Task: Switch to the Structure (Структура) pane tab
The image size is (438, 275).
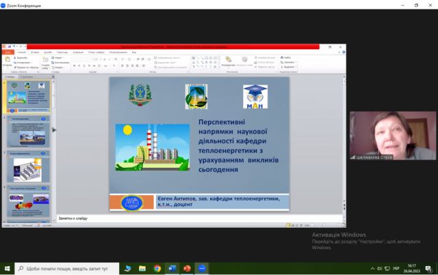Action: 27,77
